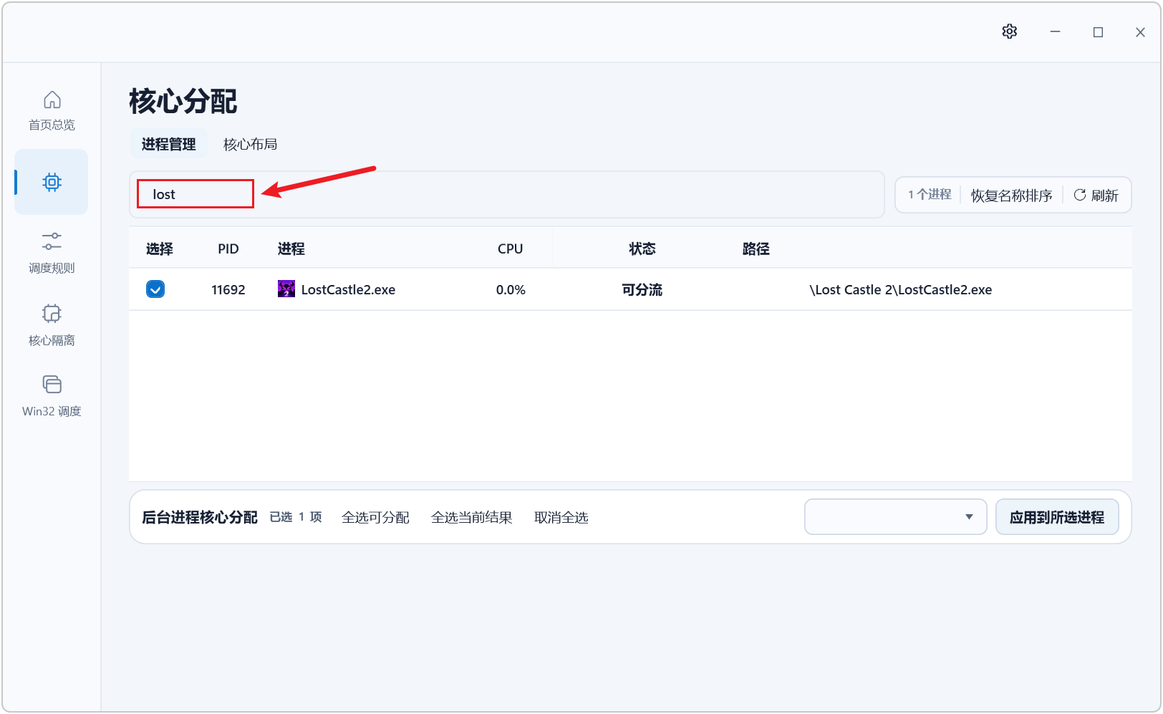Expand the core assignment dropdown
The image size is (1163, 714).
pyautogui.click(x=896, y=517)
